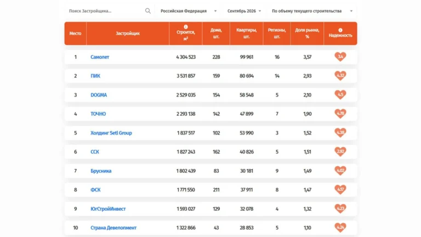The width and height of the screenshot is (421, 237).
Task: Open the Холдинг Setl Group link
Action: pyautogui.click(x=111, y=133)
